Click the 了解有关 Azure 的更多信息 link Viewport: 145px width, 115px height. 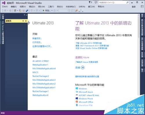point(87,62)
